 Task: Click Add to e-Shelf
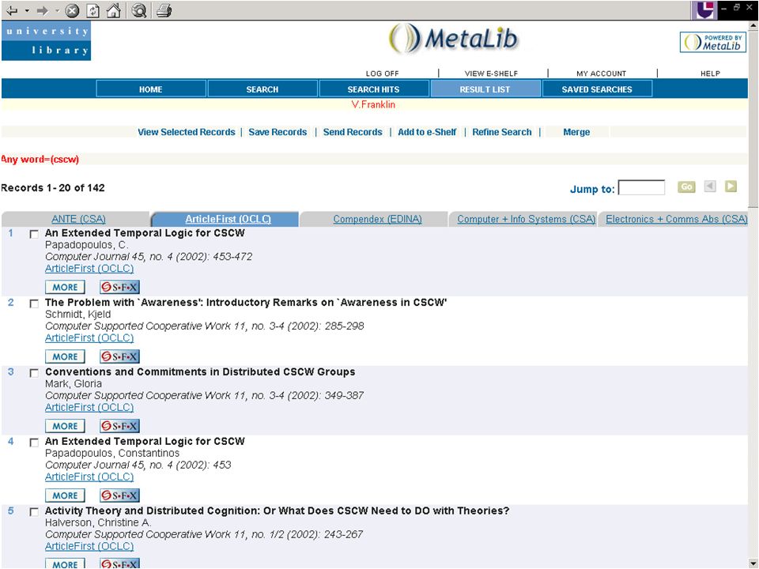pyautogui.click(x=427, y=132)
